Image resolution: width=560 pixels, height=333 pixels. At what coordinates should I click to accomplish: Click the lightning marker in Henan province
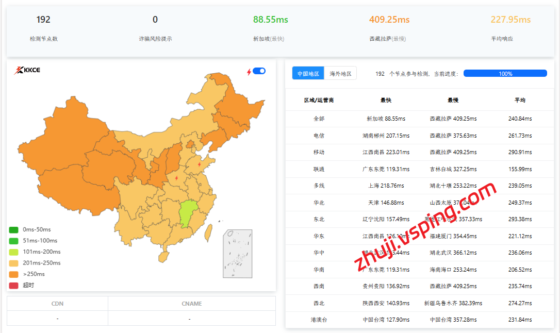(x=176, y=178)
